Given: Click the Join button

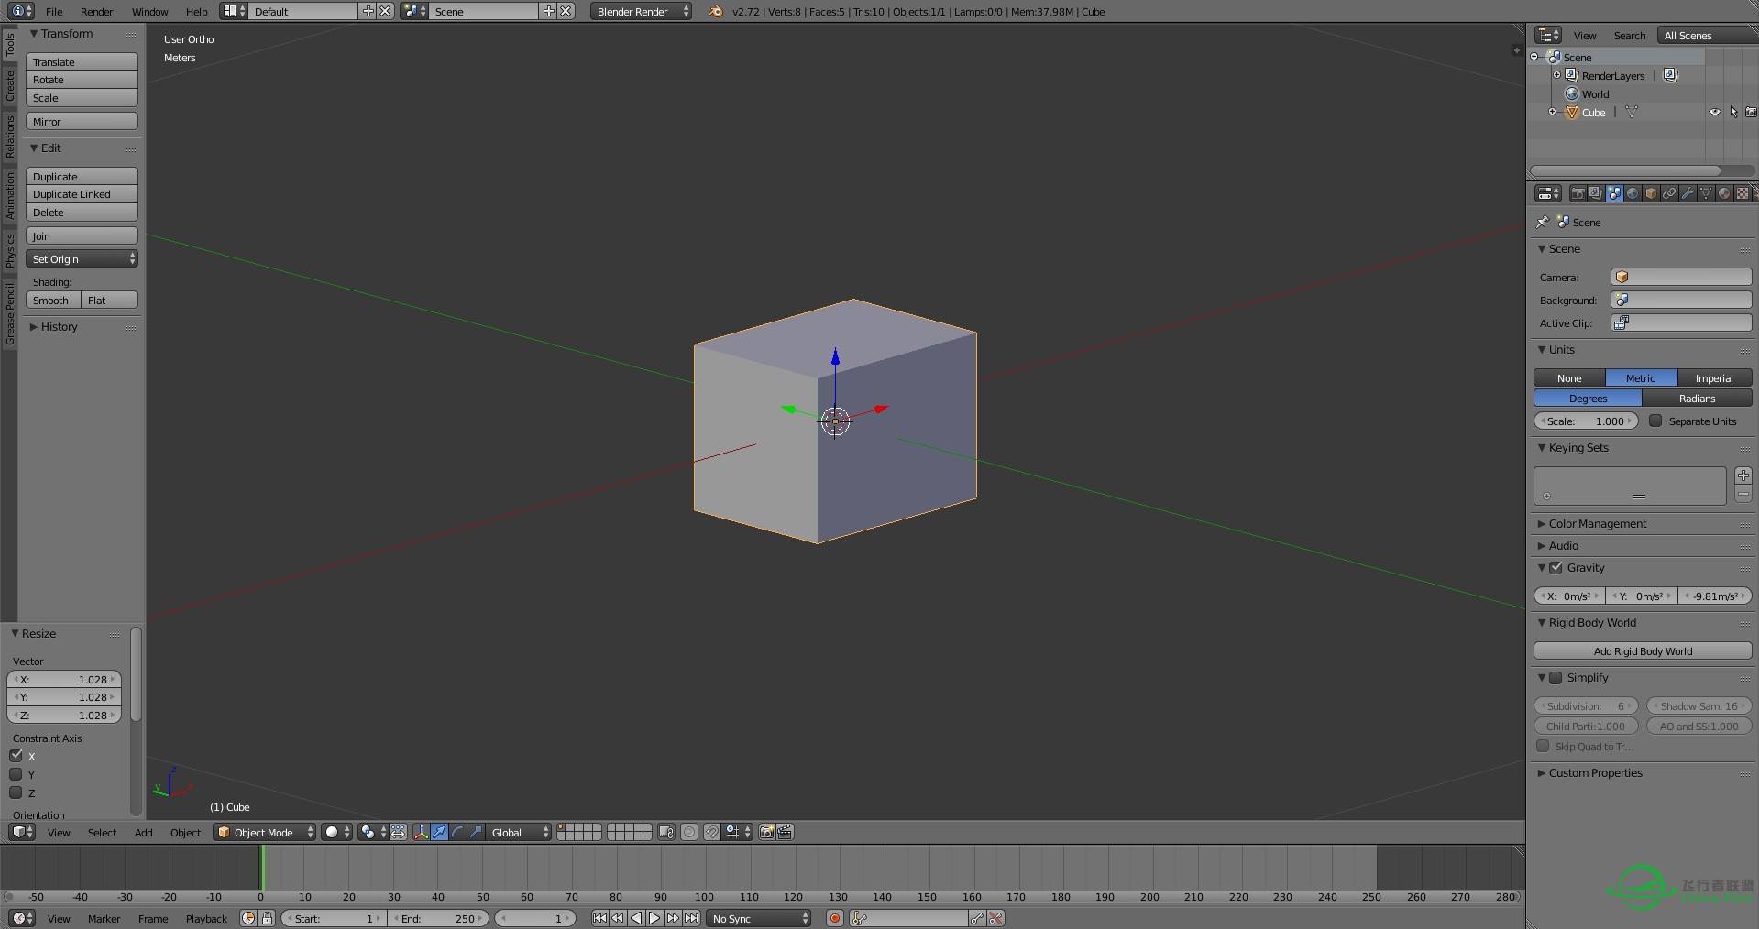Looking at the screenshot, I should coord(82,235).
